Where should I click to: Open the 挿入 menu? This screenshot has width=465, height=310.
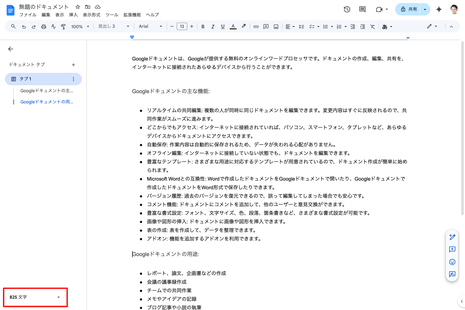[73, 15]
